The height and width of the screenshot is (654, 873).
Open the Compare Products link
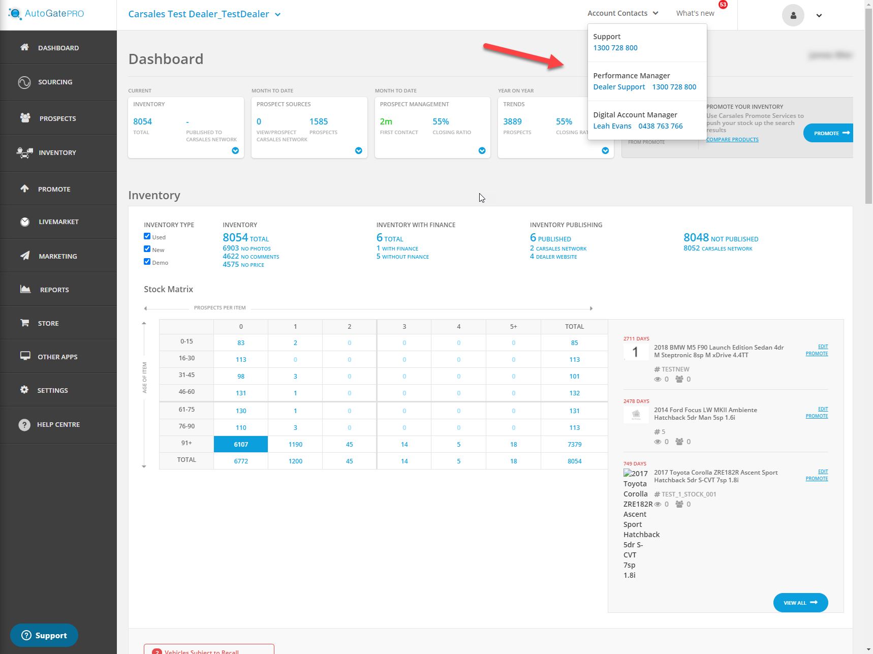tap(732, 139)
